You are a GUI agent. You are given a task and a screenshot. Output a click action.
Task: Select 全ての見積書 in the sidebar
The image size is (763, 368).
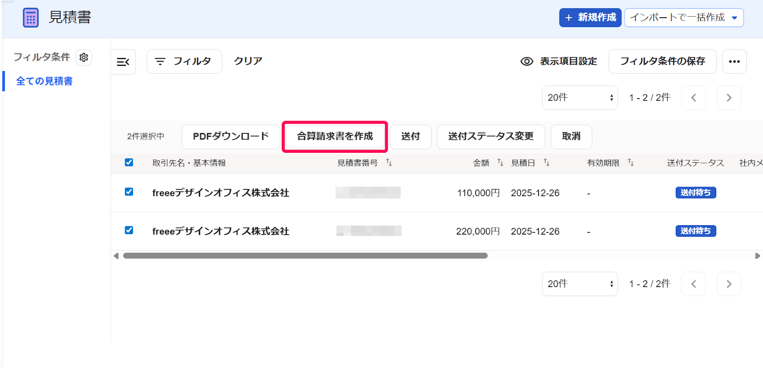pos(44,81)
